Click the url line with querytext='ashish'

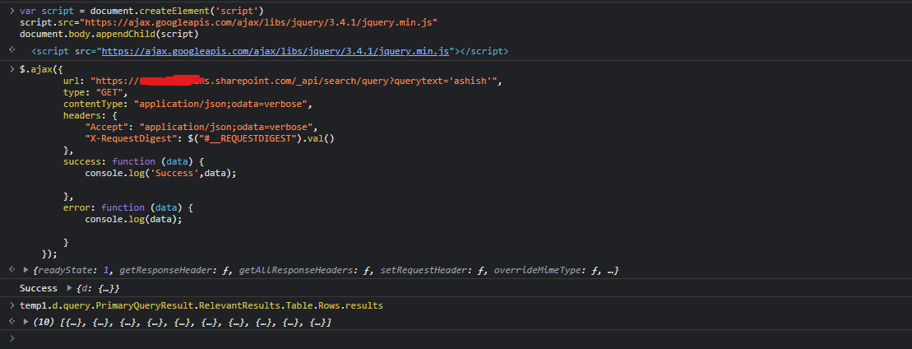(x=282, y=81)
